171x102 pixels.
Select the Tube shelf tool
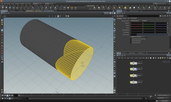coord(10,8)
